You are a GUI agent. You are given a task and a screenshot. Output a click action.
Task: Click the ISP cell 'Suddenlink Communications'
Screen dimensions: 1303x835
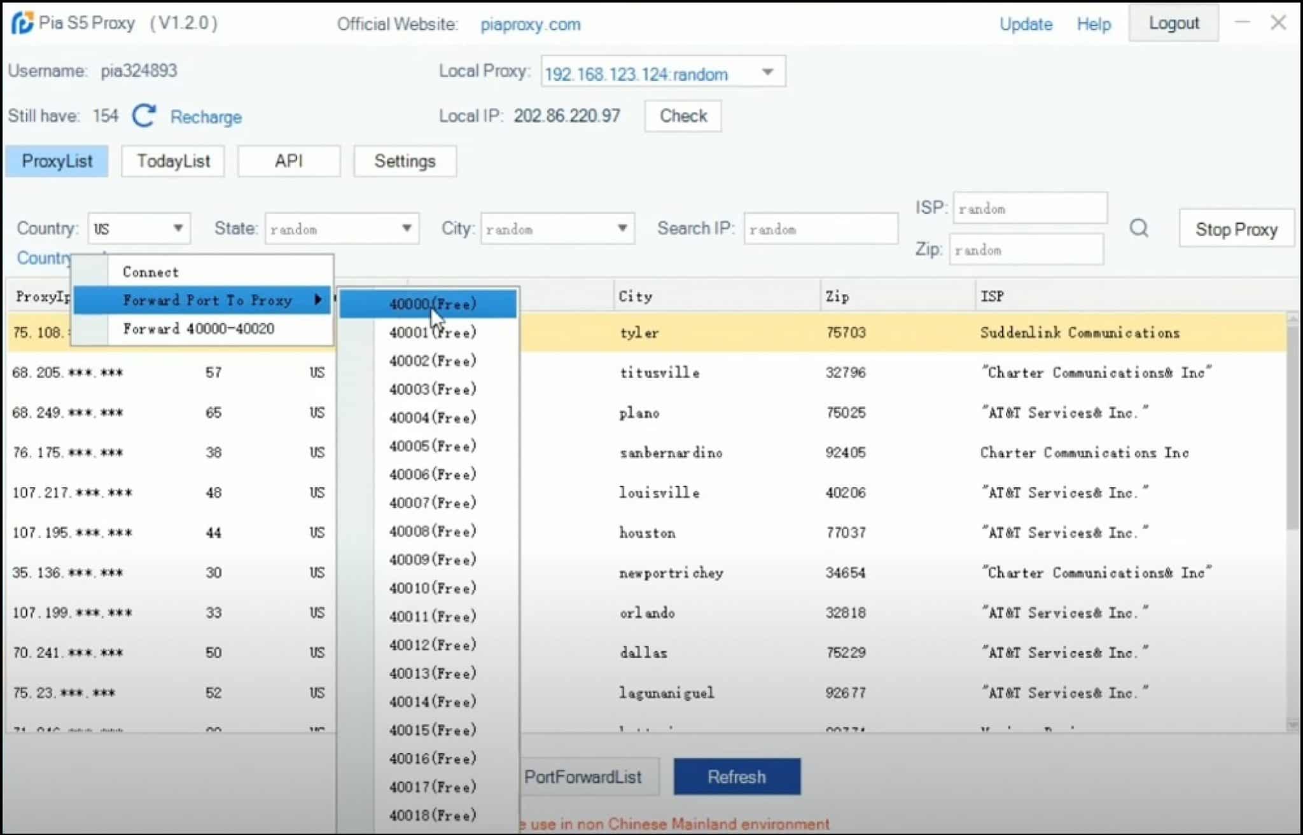[1080, 332]
